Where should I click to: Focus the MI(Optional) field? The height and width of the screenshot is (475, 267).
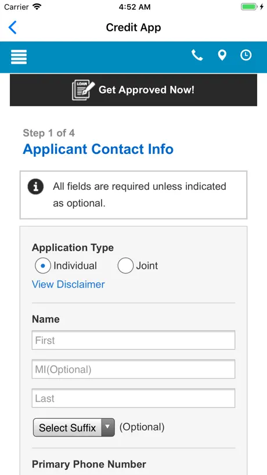pyautogui.click(x=133, y=369)
